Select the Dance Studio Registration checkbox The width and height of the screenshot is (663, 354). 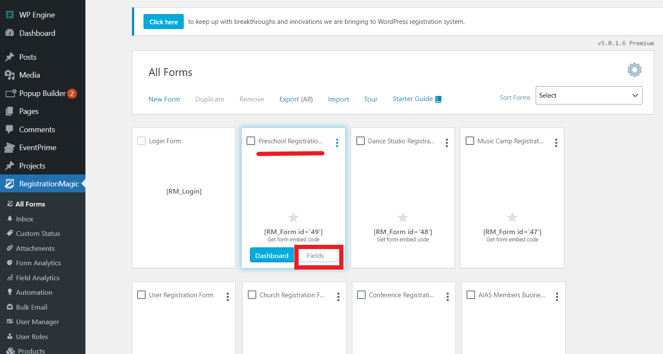click(361, 141)
